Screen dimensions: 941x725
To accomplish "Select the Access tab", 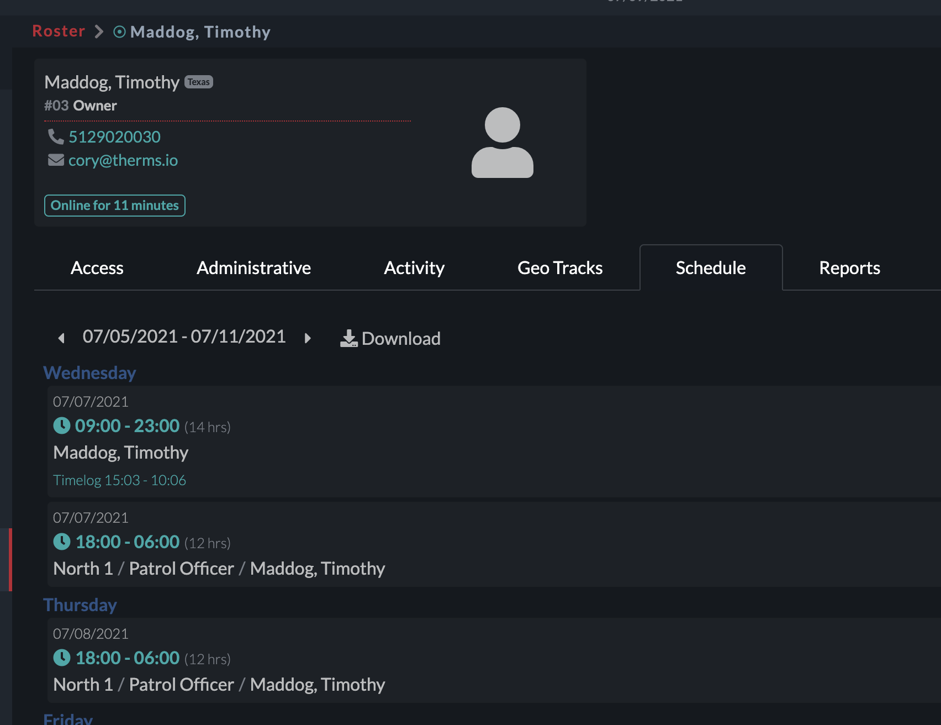I will coord(97,267).
